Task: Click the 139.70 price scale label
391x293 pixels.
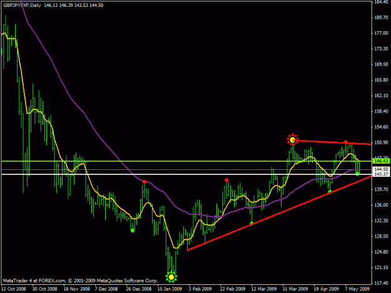Action: click(x=381, y=189)
